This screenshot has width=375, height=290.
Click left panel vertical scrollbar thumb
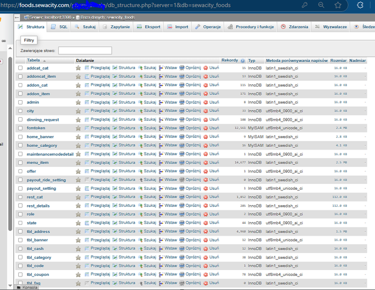(x=10, y=144)
